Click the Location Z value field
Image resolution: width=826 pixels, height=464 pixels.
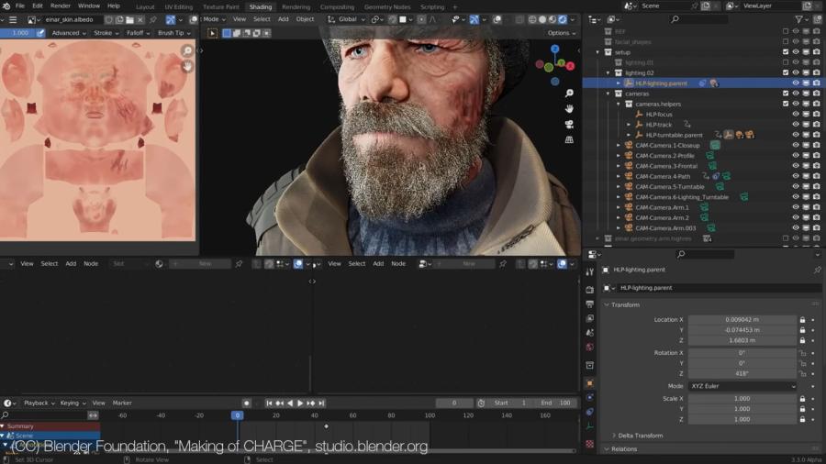742,340
